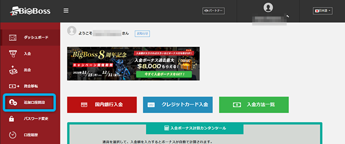The image size is (345, 144).
Task: Expand the account menu chevron
Action: tap(287, 16)
